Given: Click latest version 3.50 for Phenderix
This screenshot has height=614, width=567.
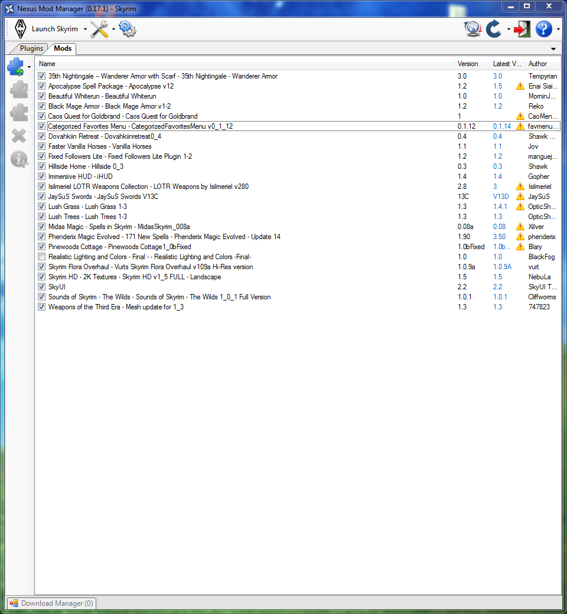Looking at the screenshot, I should click(x=499, y=237).
